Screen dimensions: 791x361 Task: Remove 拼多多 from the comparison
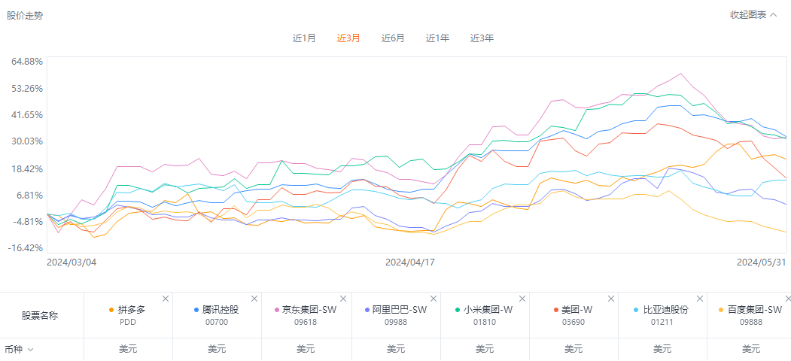(165, 299)
